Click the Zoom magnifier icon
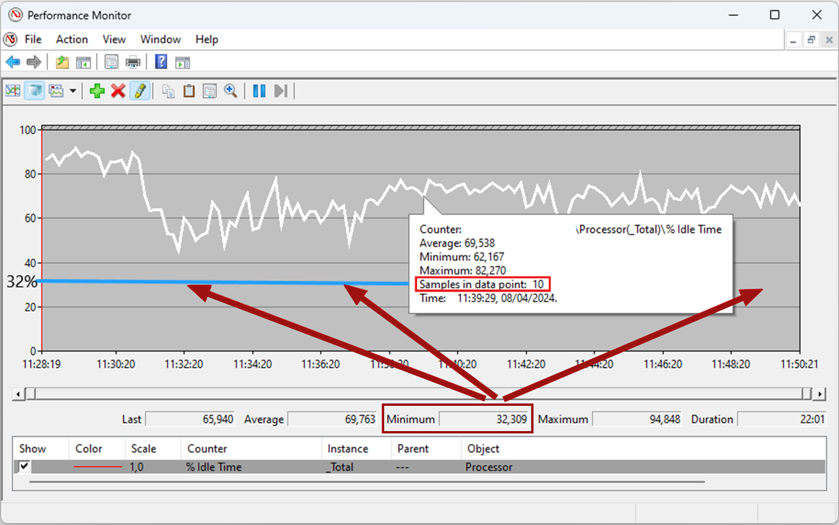Screen dimensions: 839x525 pyautogui.click(x=230, y=91)
